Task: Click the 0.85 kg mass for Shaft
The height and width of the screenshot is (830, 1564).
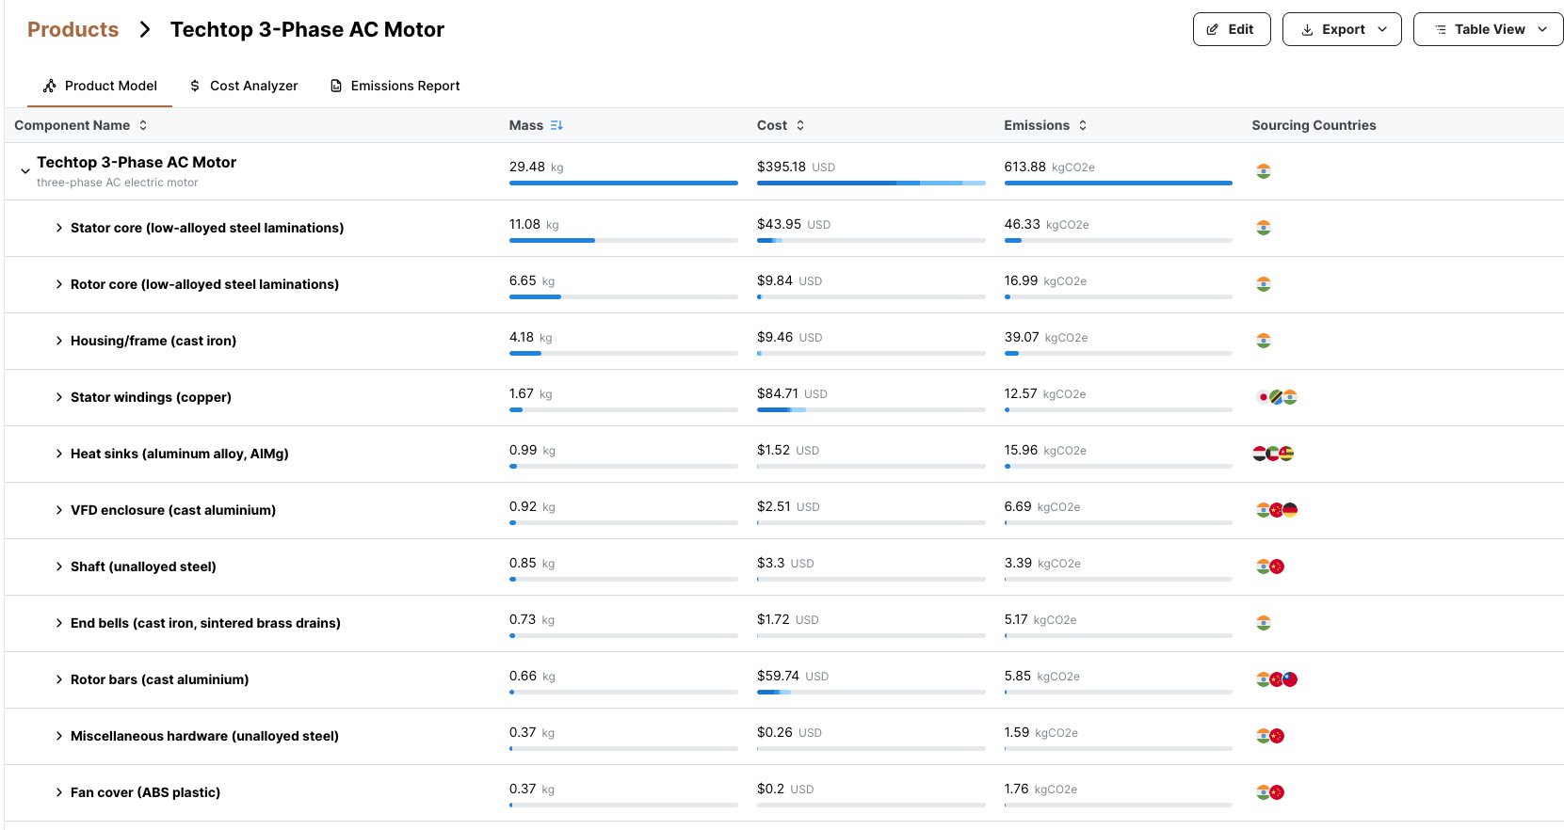Action: [x=532, y=563]
